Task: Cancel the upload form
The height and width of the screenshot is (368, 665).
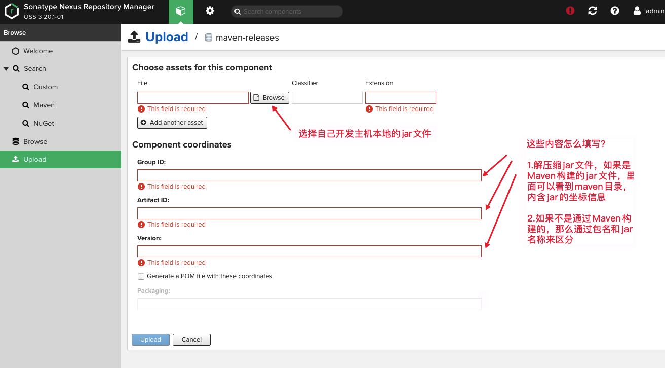Action: pyautogui.click(x=191, y=340)
